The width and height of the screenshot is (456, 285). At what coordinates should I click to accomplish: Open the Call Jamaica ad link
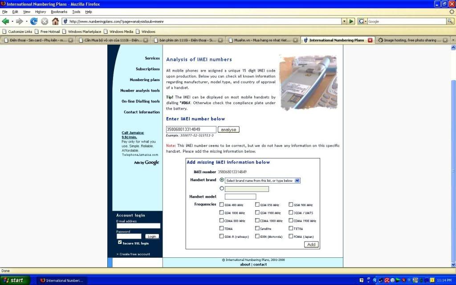tap(133, 135)
